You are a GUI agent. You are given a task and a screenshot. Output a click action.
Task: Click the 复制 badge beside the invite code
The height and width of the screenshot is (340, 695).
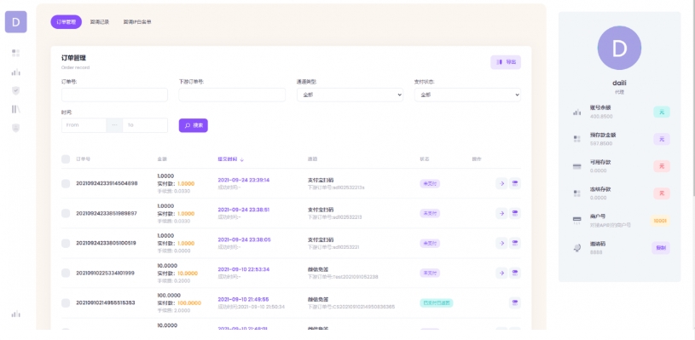pos(660,248)
